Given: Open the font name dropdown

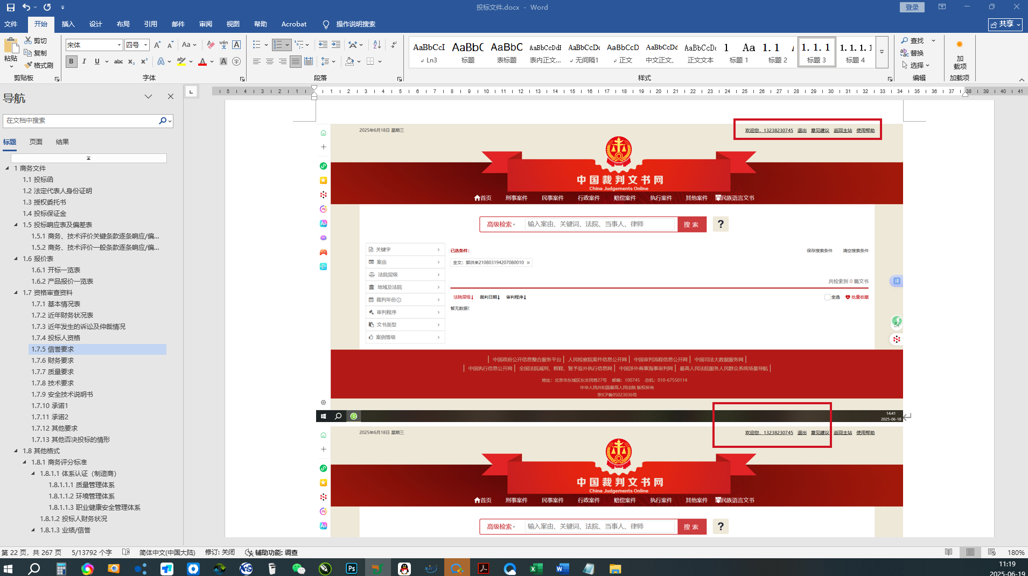Looking at the screenshot, I should tap(119, 45).
